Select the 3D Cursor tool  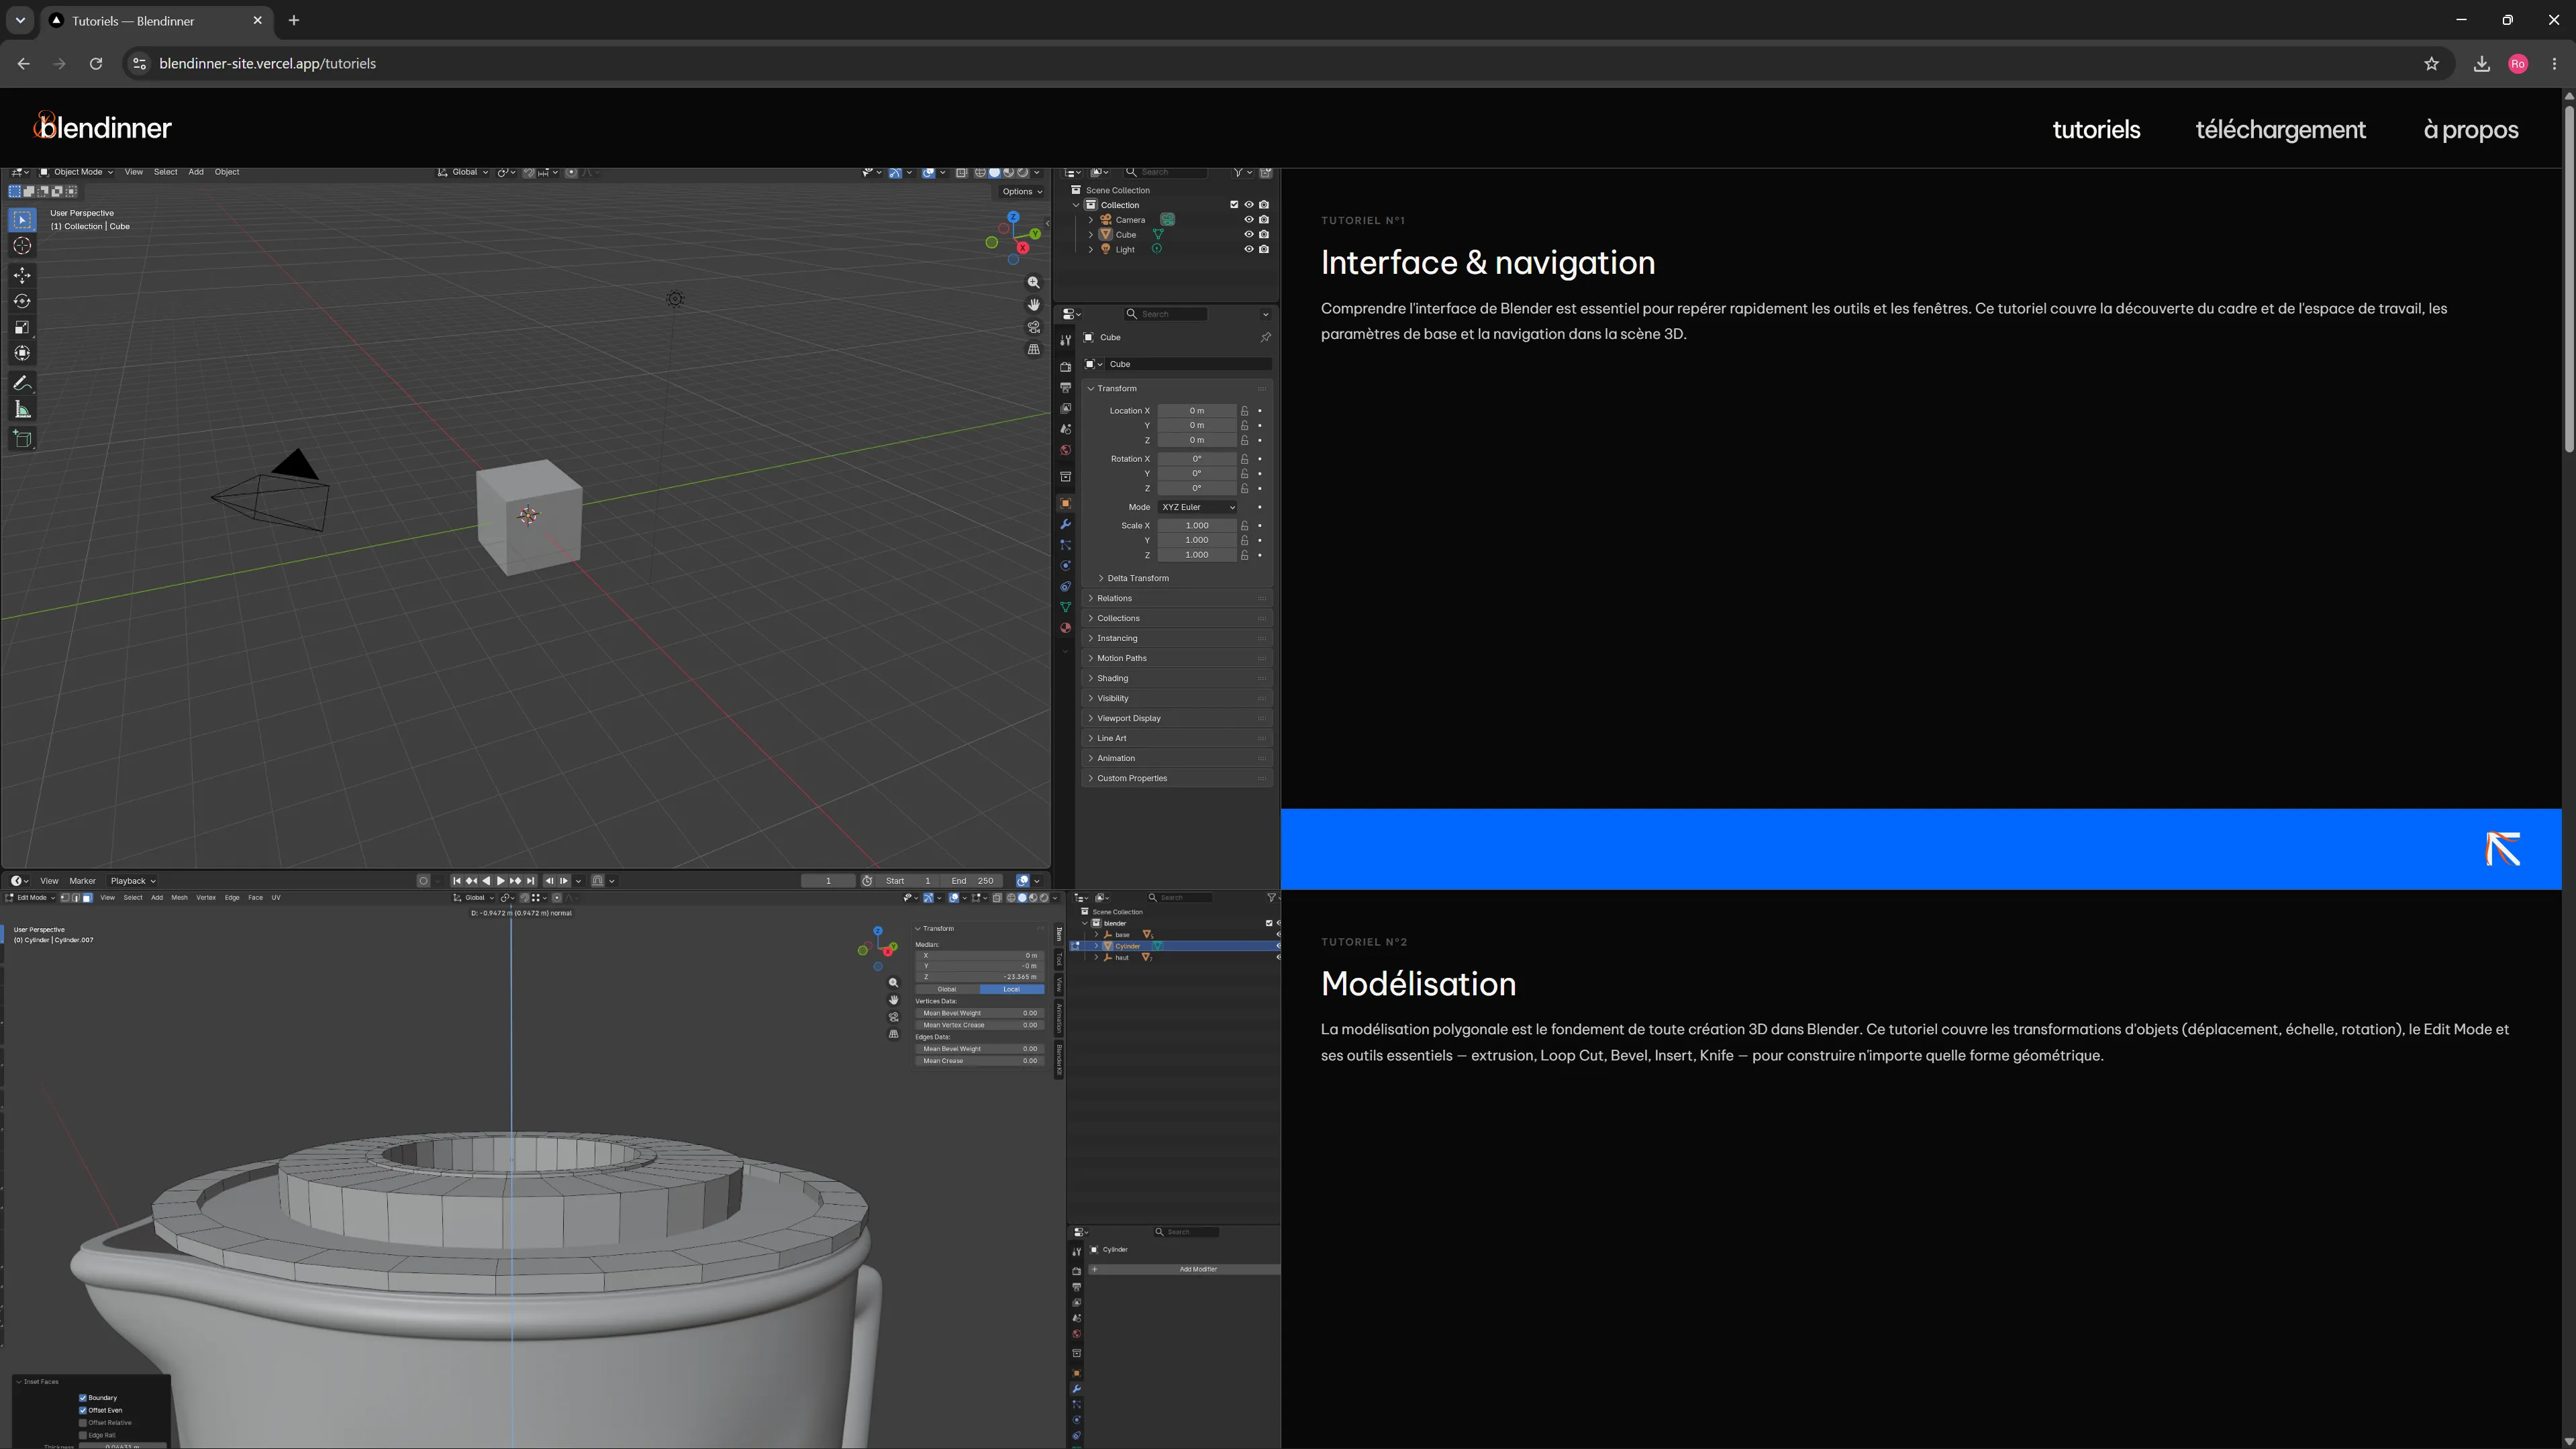(x=22, y=246)
